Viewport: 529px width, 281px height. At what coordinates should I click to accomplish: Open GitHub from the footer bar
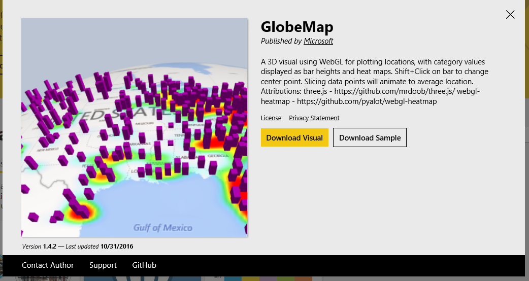point(144,265)
